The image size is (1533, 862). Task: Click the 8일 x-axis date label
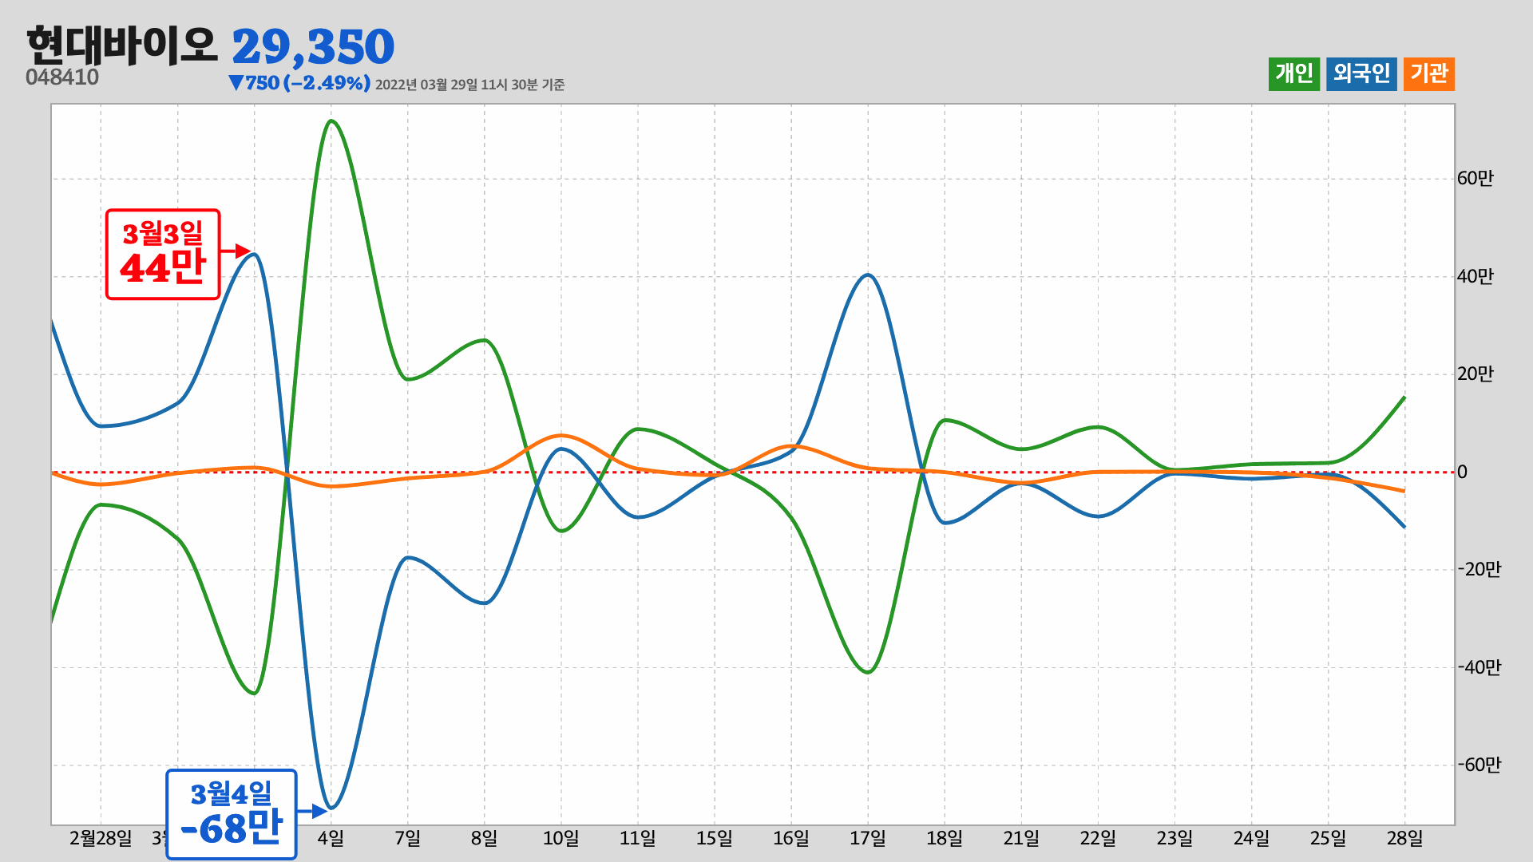tap(484, 839)
